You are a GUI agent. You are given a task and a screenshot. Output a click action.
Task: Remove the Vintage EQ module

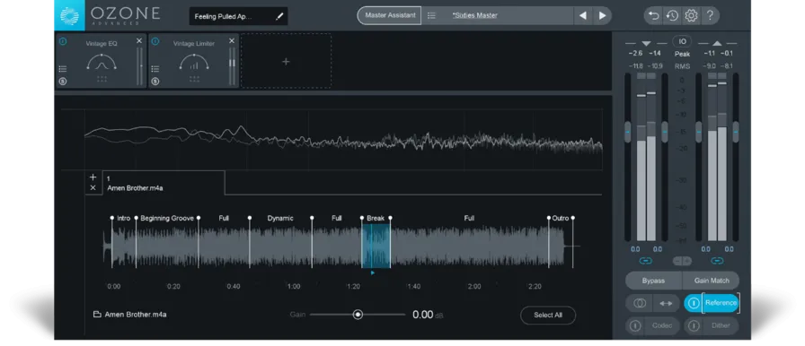click(139, 41)
